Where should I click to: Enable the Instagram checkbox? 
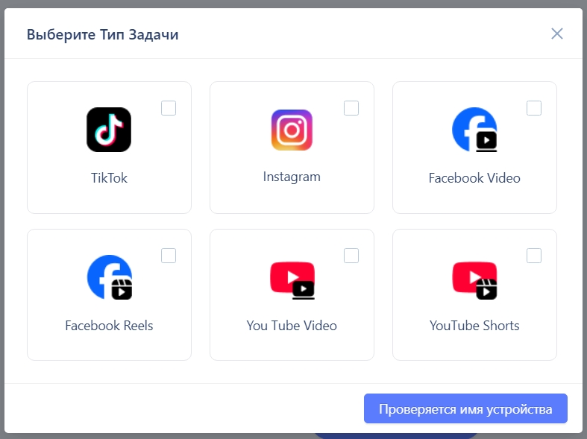coord(351,108)
